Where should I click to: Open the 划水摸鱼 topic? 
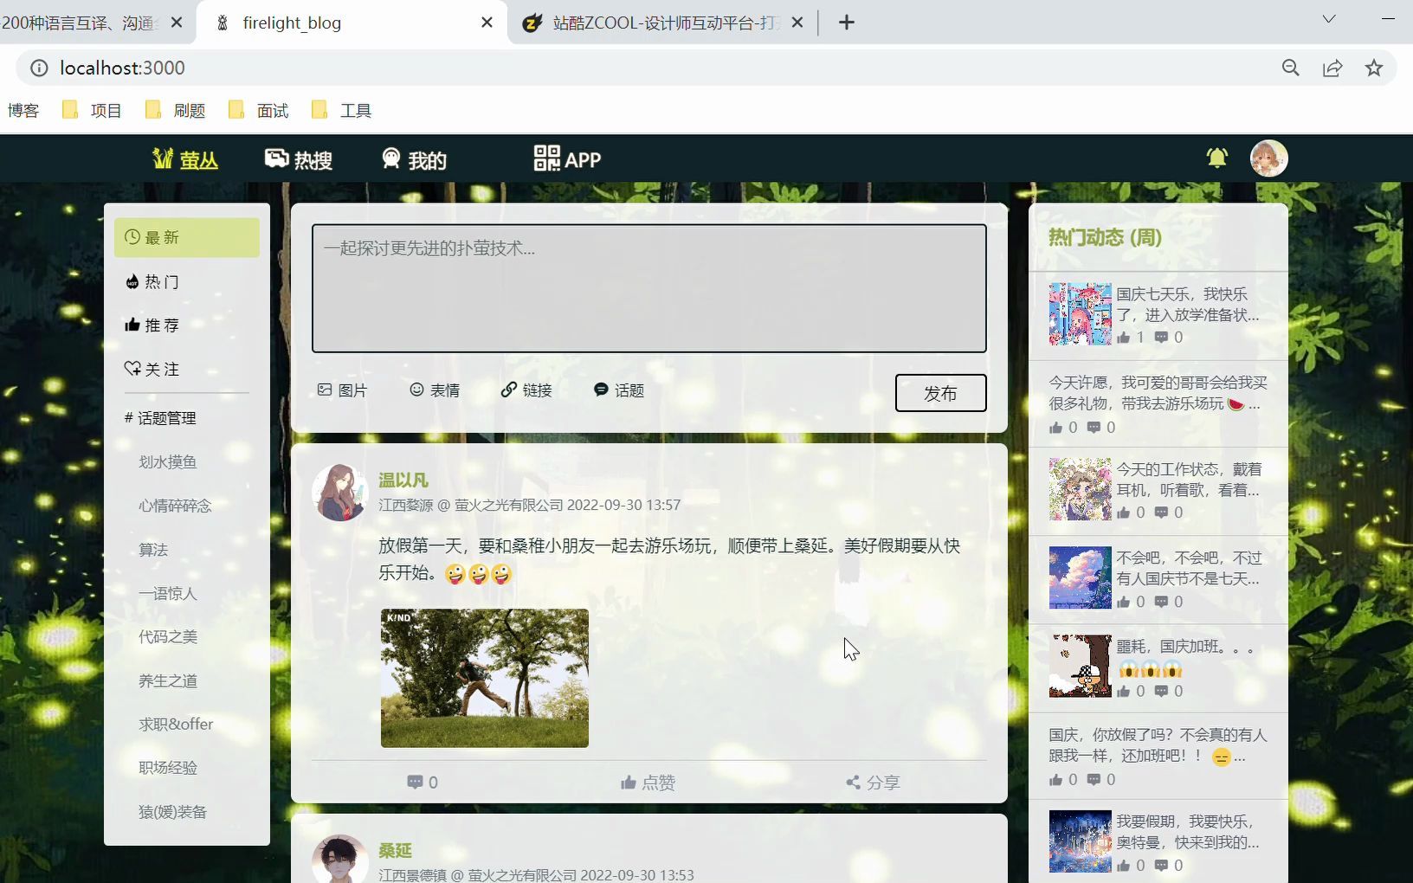click(168, 461)
